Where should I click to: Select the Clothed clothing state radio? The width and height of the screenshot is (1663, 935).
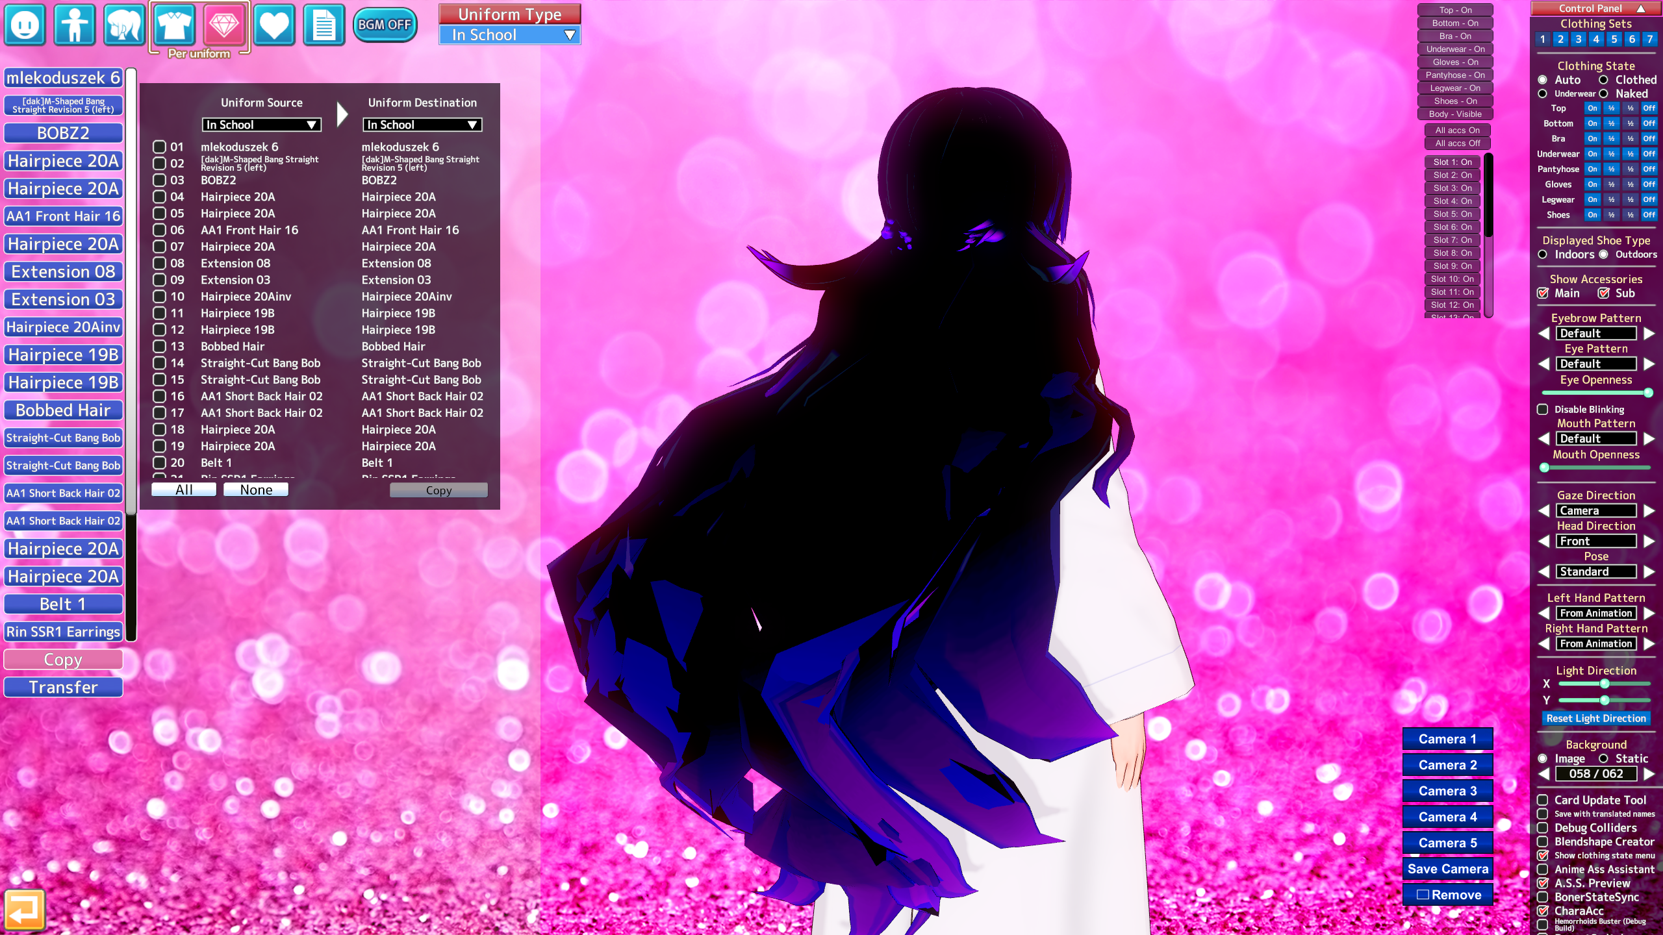point(1603,80)
